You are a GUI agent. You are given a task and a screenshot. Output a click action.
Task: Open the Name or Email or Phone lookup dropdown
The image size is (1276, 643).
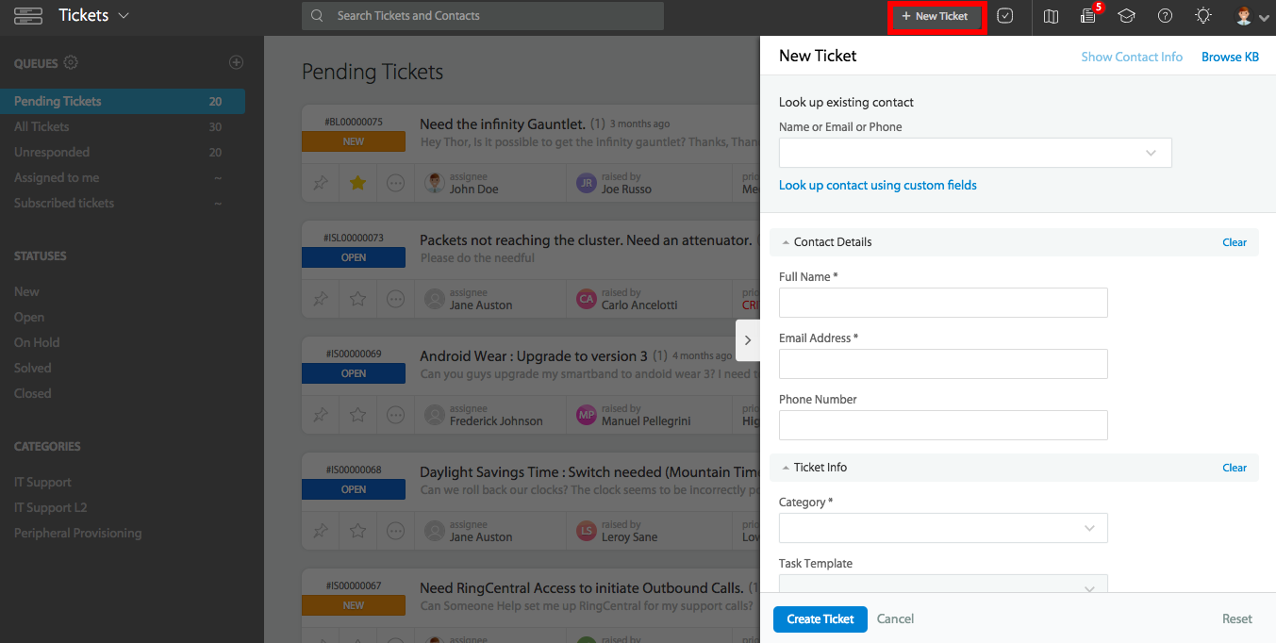(x=975, y=153)
